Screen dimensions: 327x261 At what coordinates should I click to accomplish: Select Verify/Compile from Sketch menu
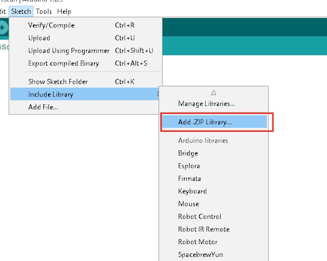86,25
